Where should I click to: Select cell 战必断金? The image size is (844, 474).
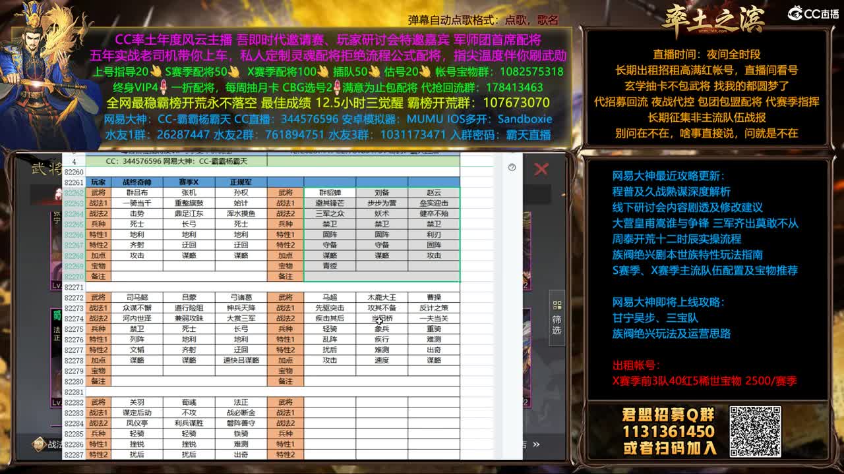tap(241, 412)
